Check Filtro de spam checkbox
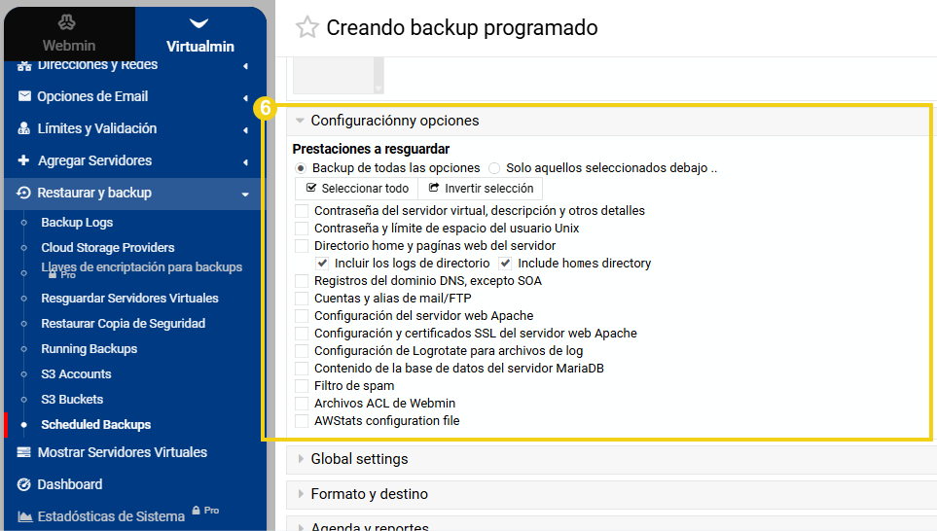The image size is (937, 531). [302, 386]
